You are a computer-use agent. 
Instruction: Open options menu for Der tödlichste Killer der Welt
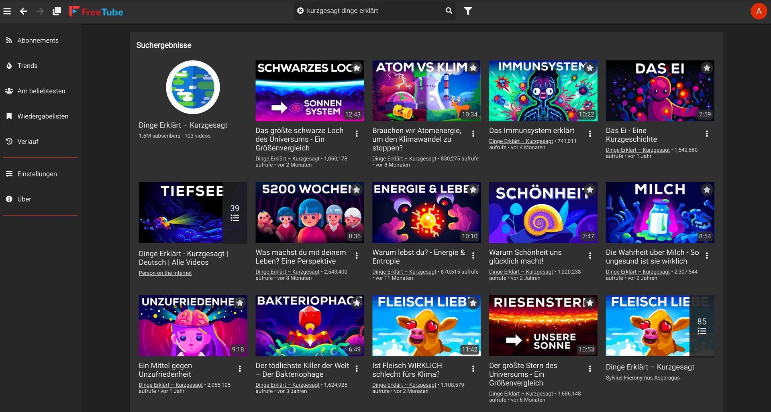(x=357, y=369)
